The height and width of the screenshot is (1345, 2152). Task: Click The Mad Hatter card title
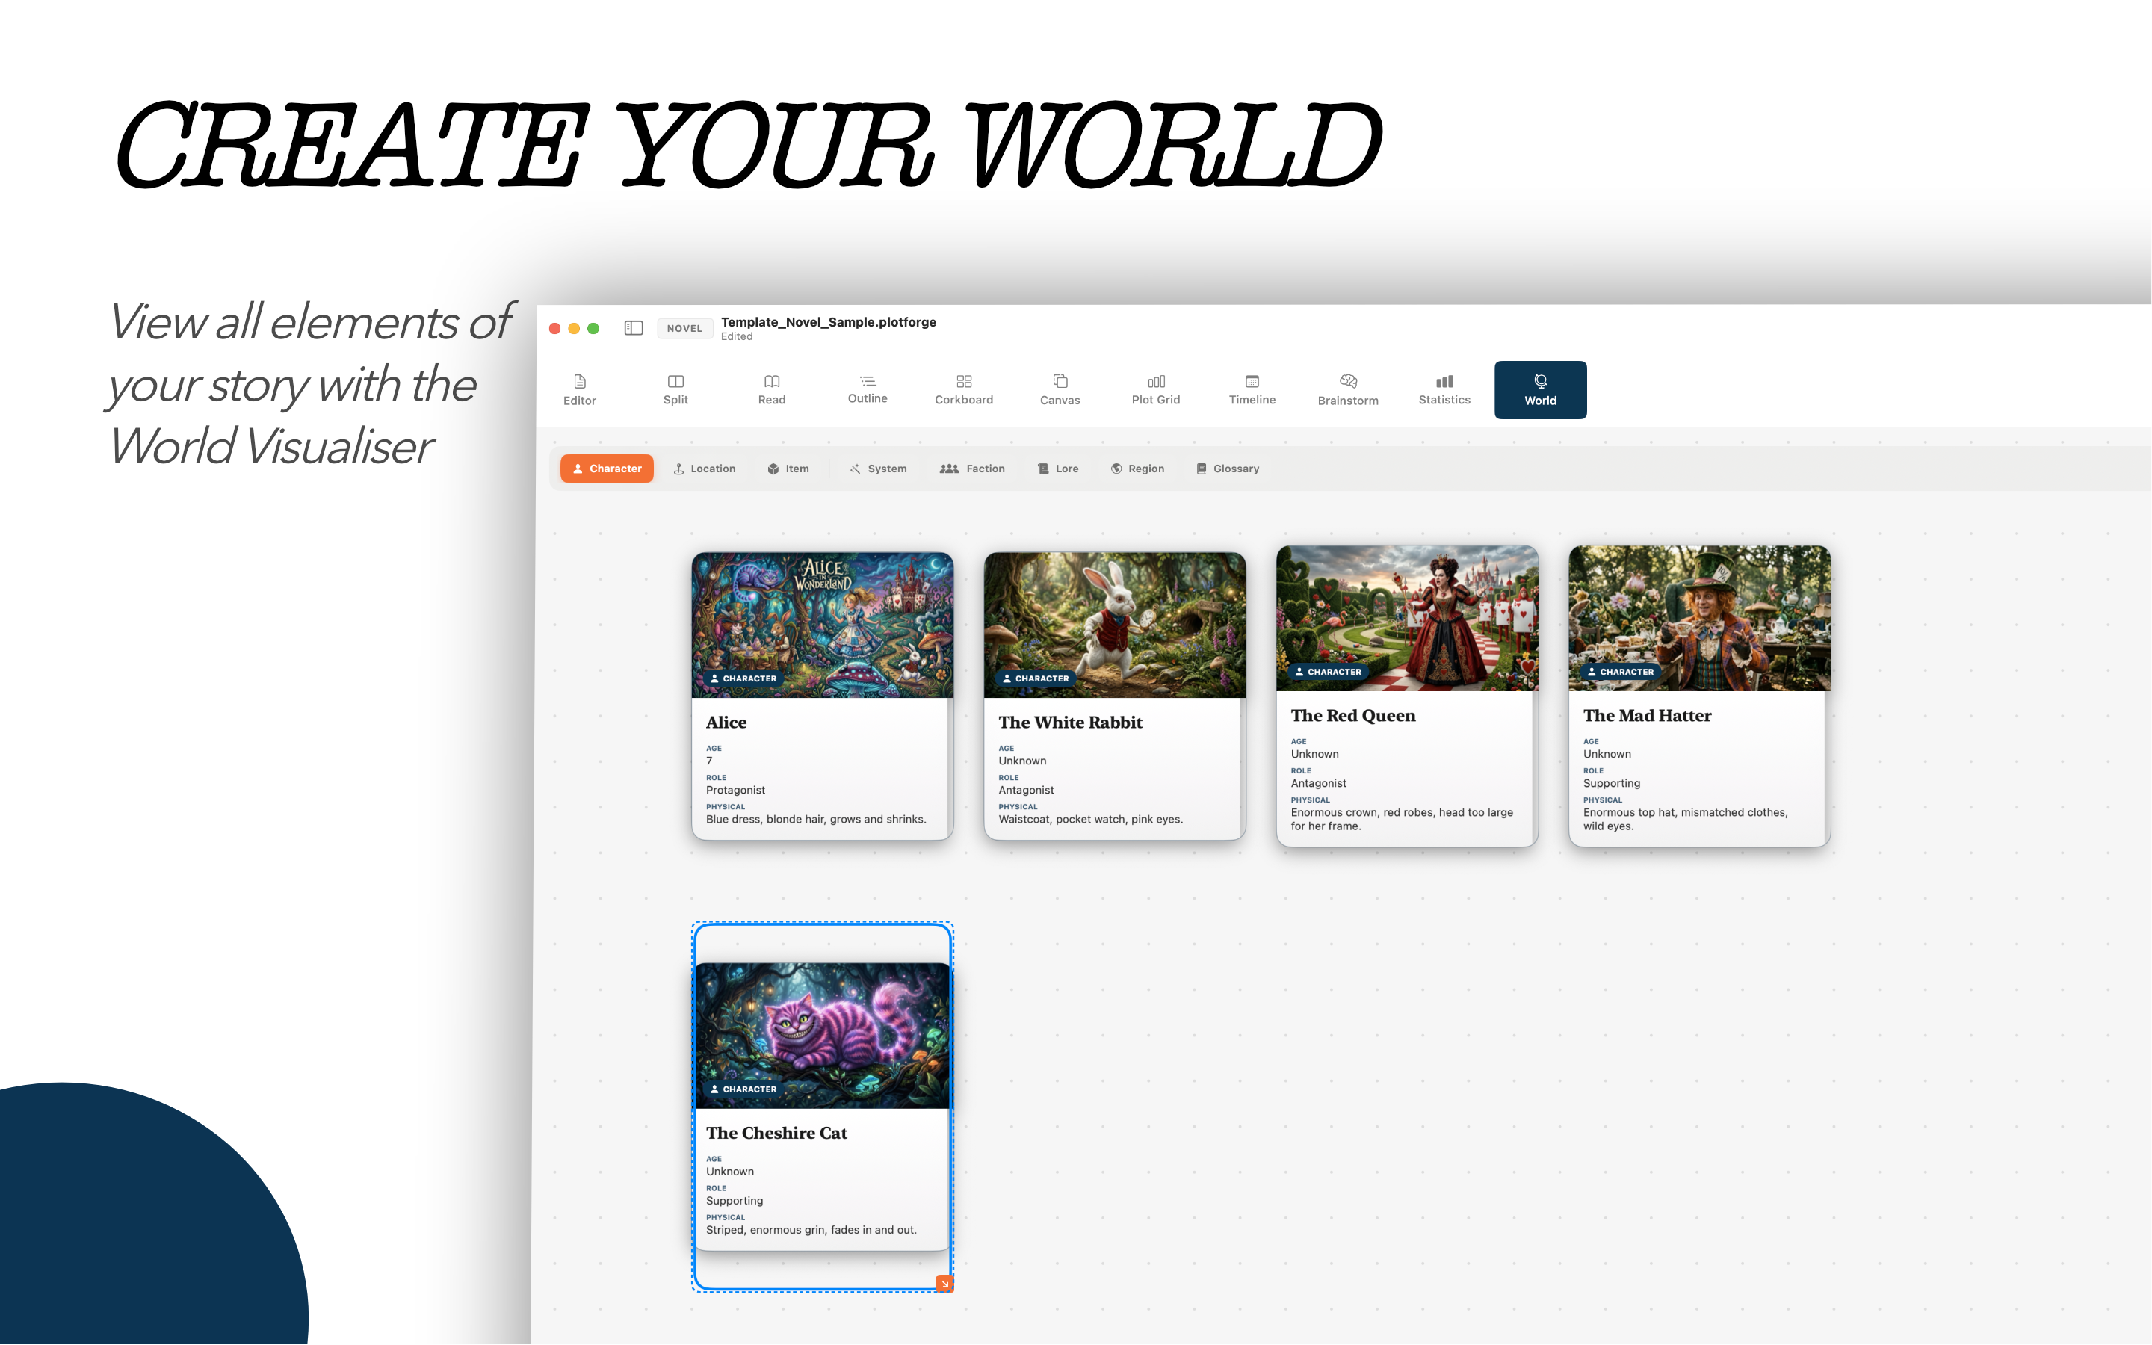[x=1647, y=715]
